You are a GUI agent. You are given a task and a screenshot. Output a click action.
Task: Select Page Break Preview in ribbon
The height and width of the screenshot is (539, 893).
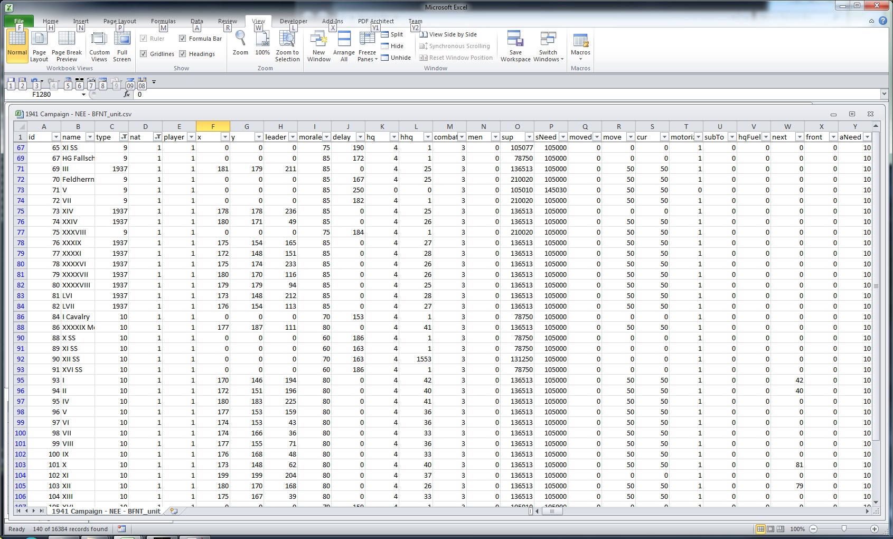(67, 46)
